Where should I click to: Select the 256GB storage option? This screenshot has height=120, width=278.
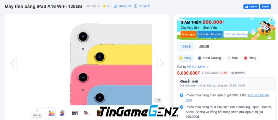tap(204, 47)
